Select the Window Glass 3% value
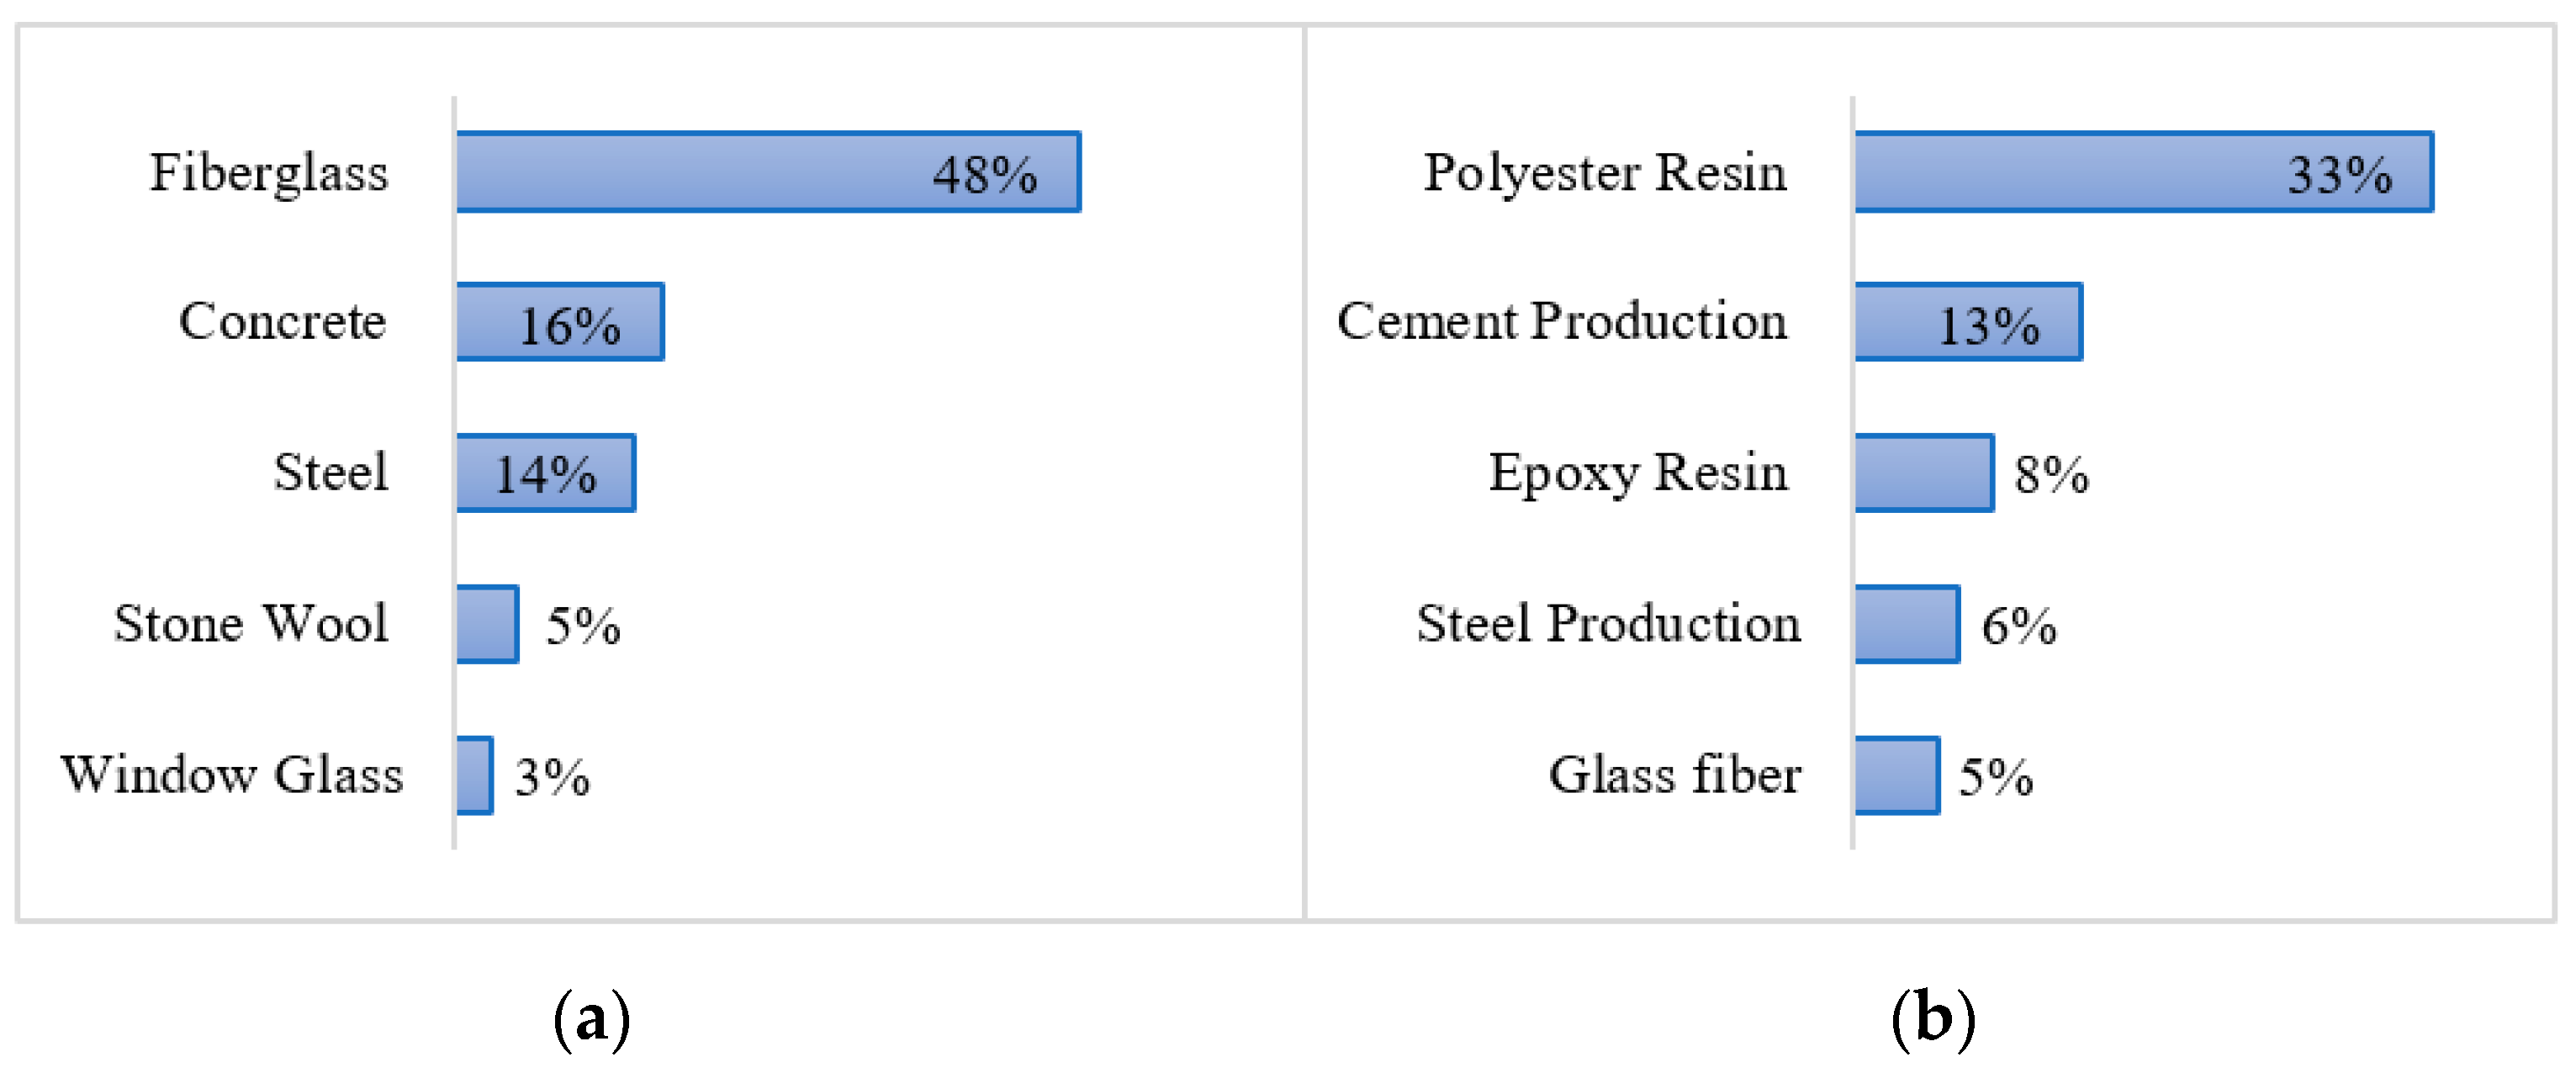 552,777
